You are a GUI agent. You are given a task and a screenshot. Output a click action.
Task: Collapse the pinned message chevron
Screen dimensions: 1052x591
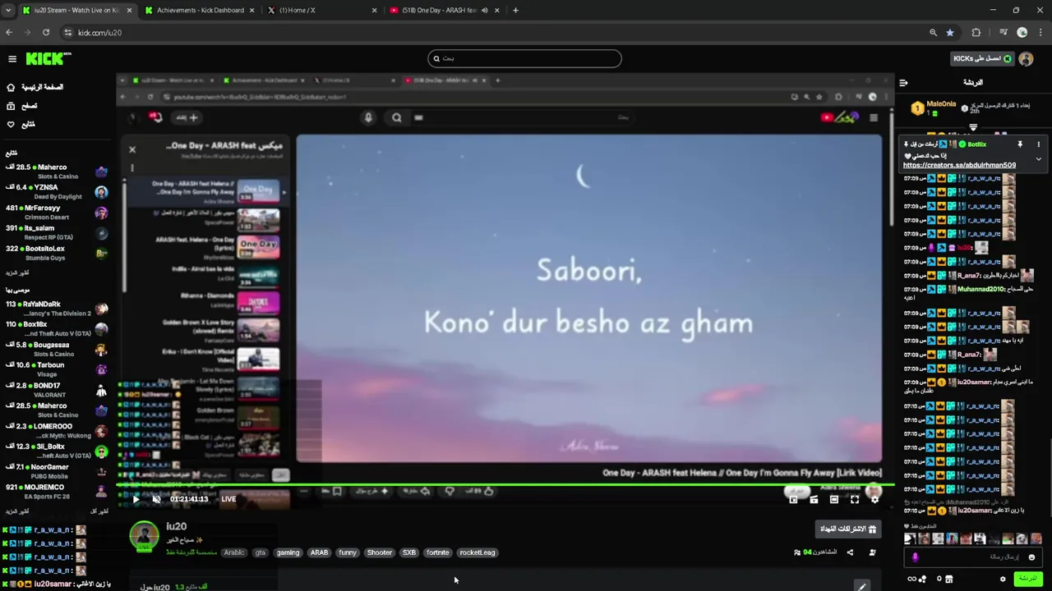1038,158
